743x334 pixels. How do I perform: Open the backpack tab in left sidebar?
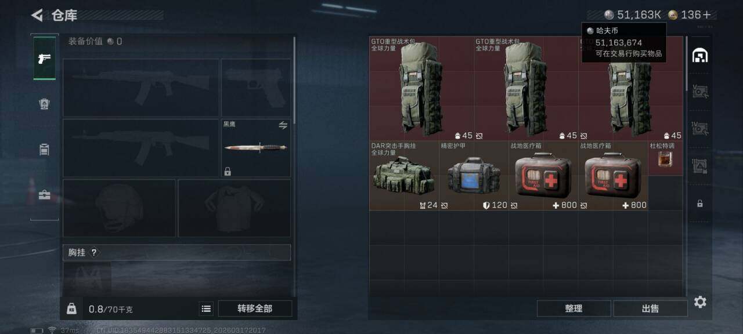click(44, 104)
